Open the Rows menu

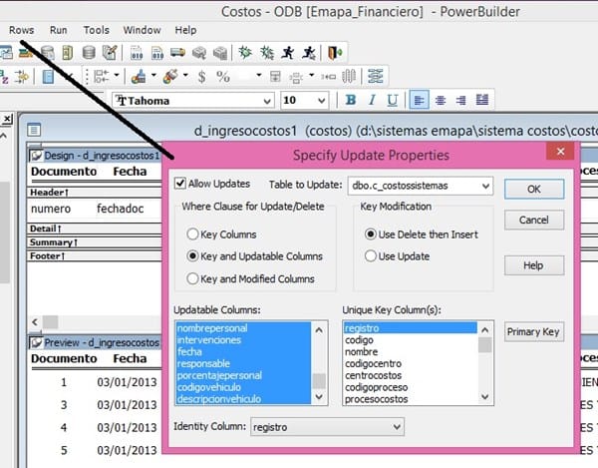[x=22, y=30]
